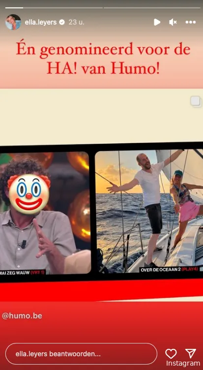Tap the 'OVER DE OCEAAN 2 (PLAY4)' caption
The height and width of the screenshot is (370, 203).
(x=169, y=269)
